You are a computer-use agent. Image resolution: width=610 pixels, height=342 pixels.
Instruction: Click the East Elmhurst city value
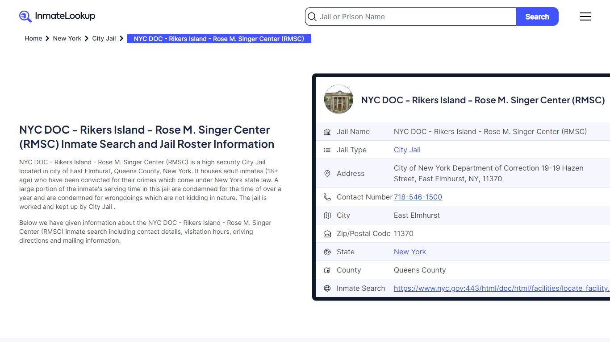(x=417, y=216)
